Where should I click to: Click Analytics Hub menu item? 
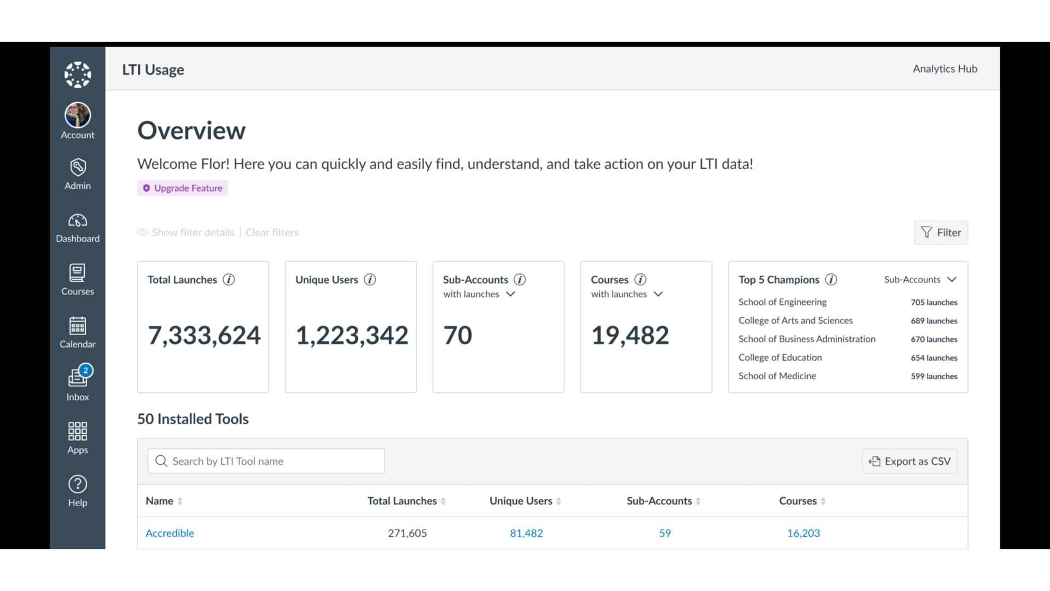(944, 68)
